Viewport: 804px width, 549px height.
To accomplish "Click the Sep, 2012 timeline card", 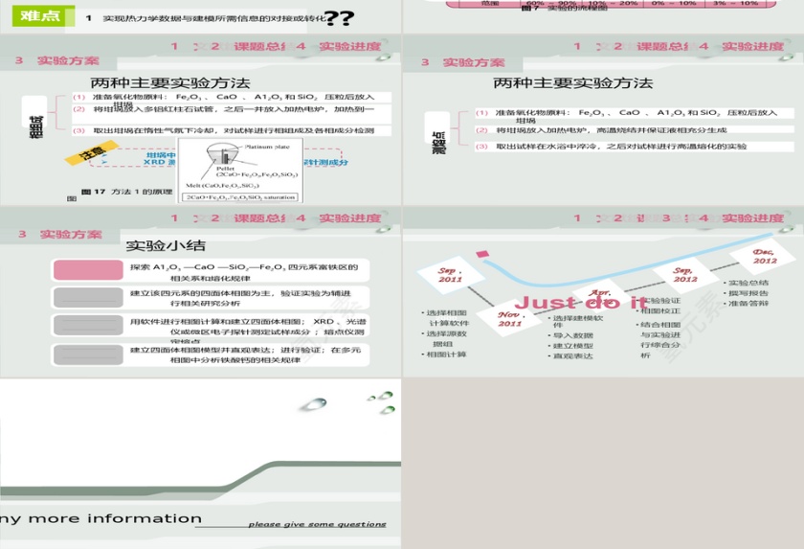I will (685, 274).
